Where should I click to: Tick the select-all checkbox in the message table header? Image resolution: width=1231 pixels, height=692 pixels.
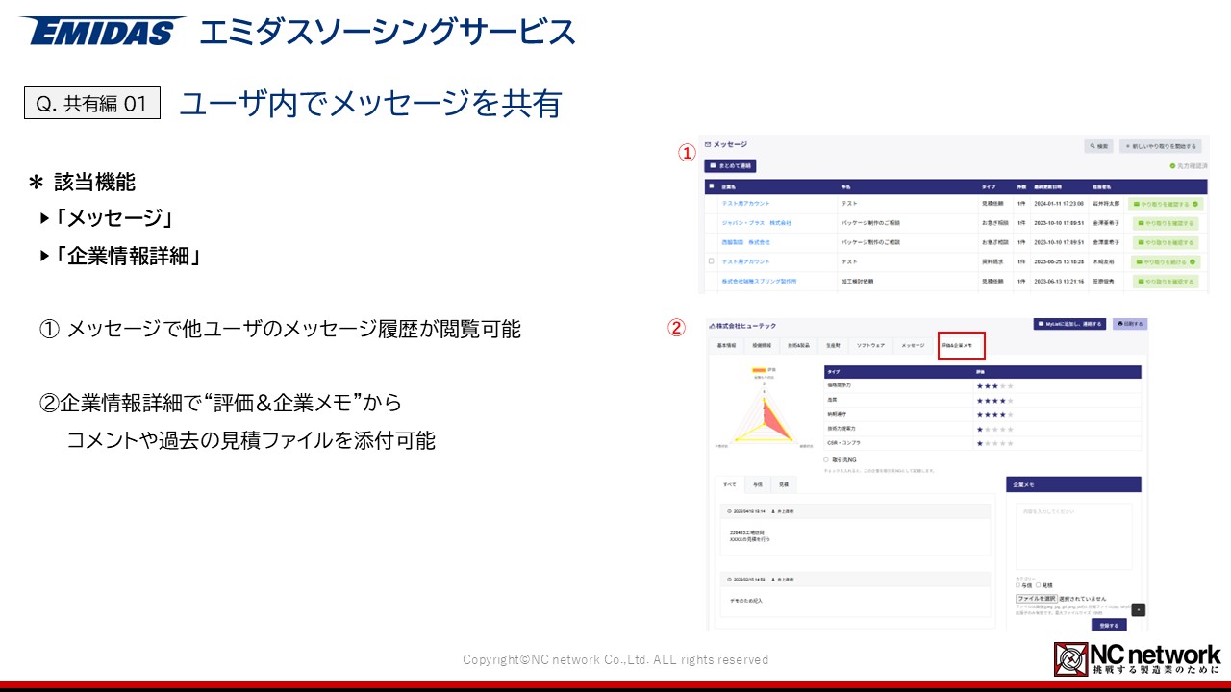pos(712,186)
